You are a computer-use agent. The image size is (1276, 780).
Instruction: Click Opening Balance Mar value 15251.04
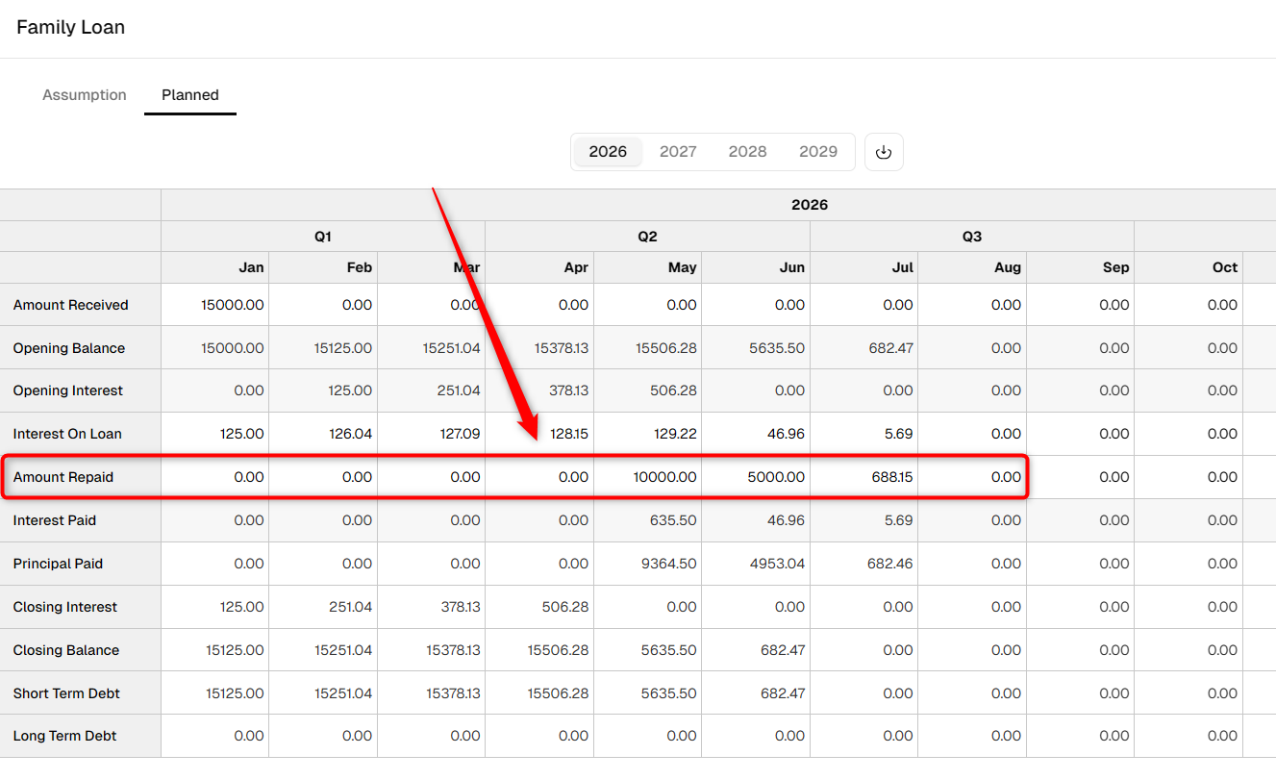pos(451,348)
